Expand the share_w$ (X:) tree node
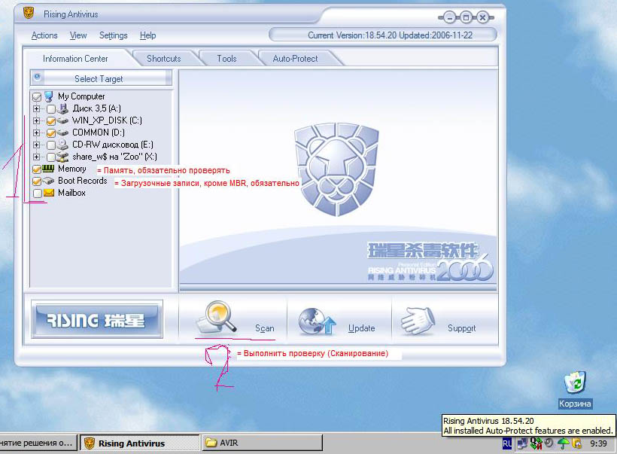Screen dimensions: 617x454 [x=37, y=157]
